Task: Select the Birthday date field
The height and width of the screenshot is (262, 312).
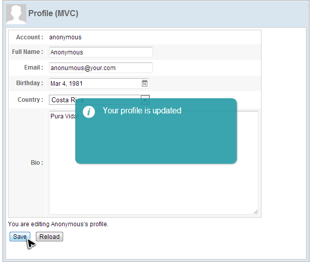Action: [93, 83]
